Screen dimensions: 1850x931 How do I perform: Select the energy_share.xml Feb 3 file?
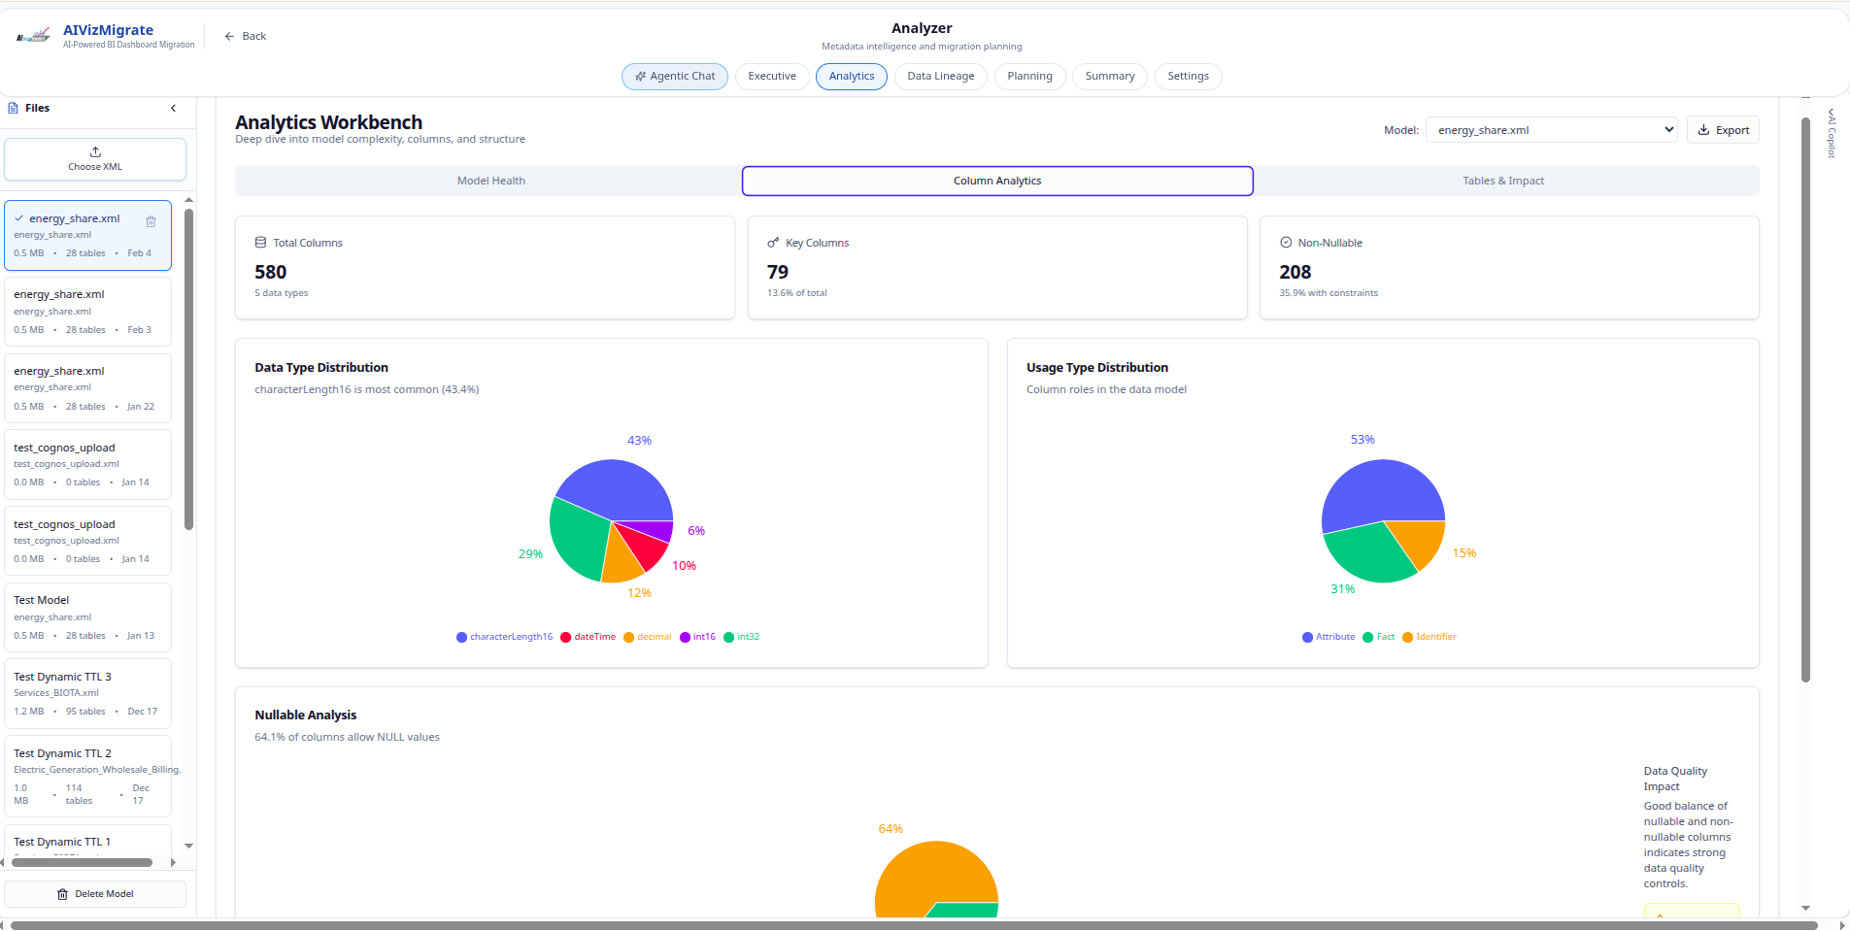[x=87, y=312]
